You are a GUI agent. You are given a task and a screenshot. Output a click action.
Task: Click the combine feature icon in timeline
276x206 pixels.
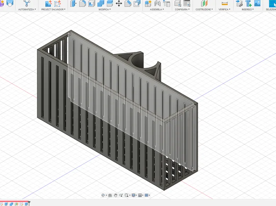(11, 204)
